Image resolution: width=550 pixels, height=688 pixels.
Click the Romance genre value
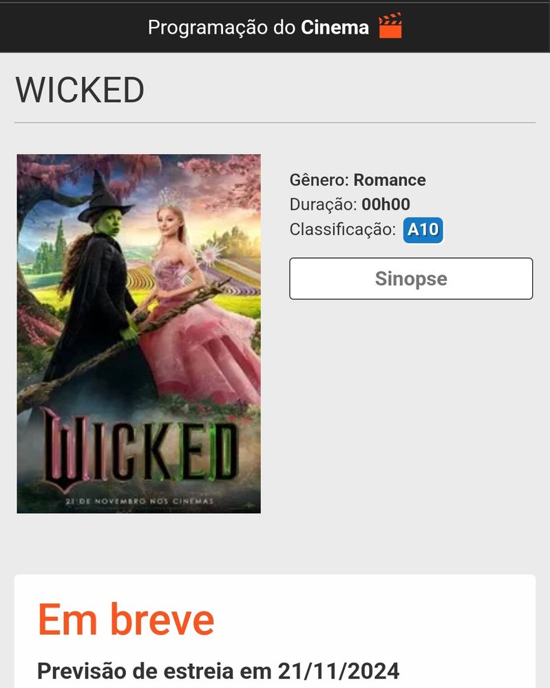point(390,180)
